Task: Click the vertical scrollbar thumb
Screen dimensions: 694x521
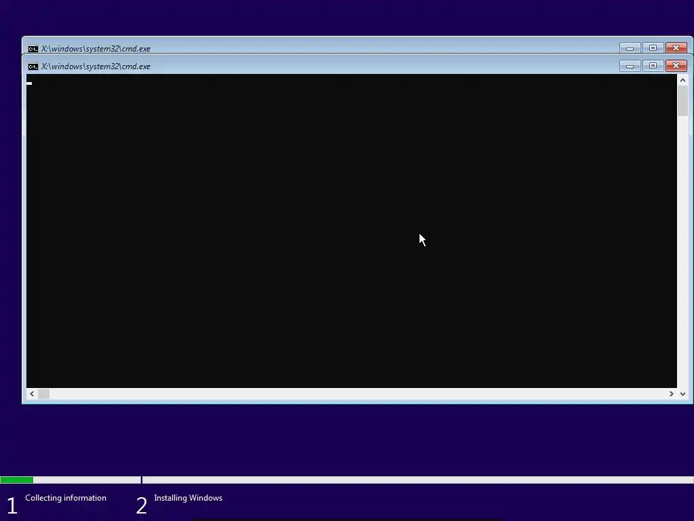Action: coord(682,101)
